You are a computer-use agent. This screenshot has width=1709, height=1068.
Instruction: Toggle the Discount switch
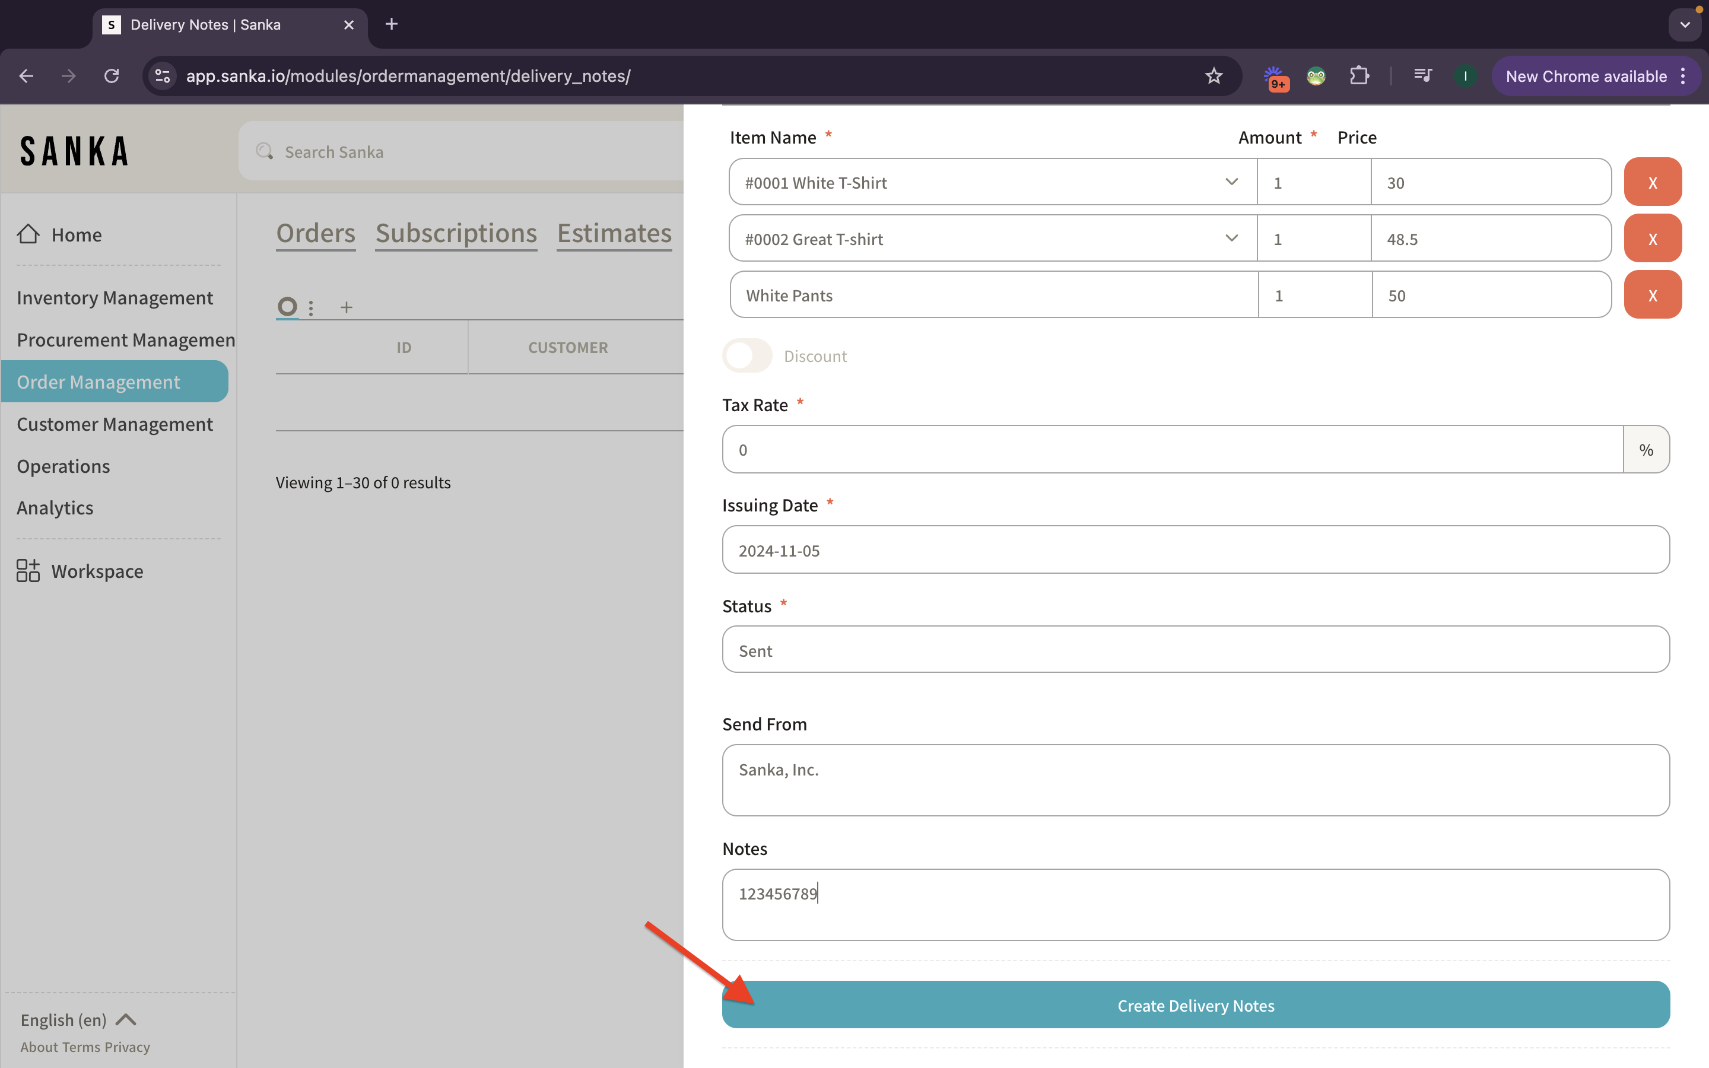tap(747, 355)
